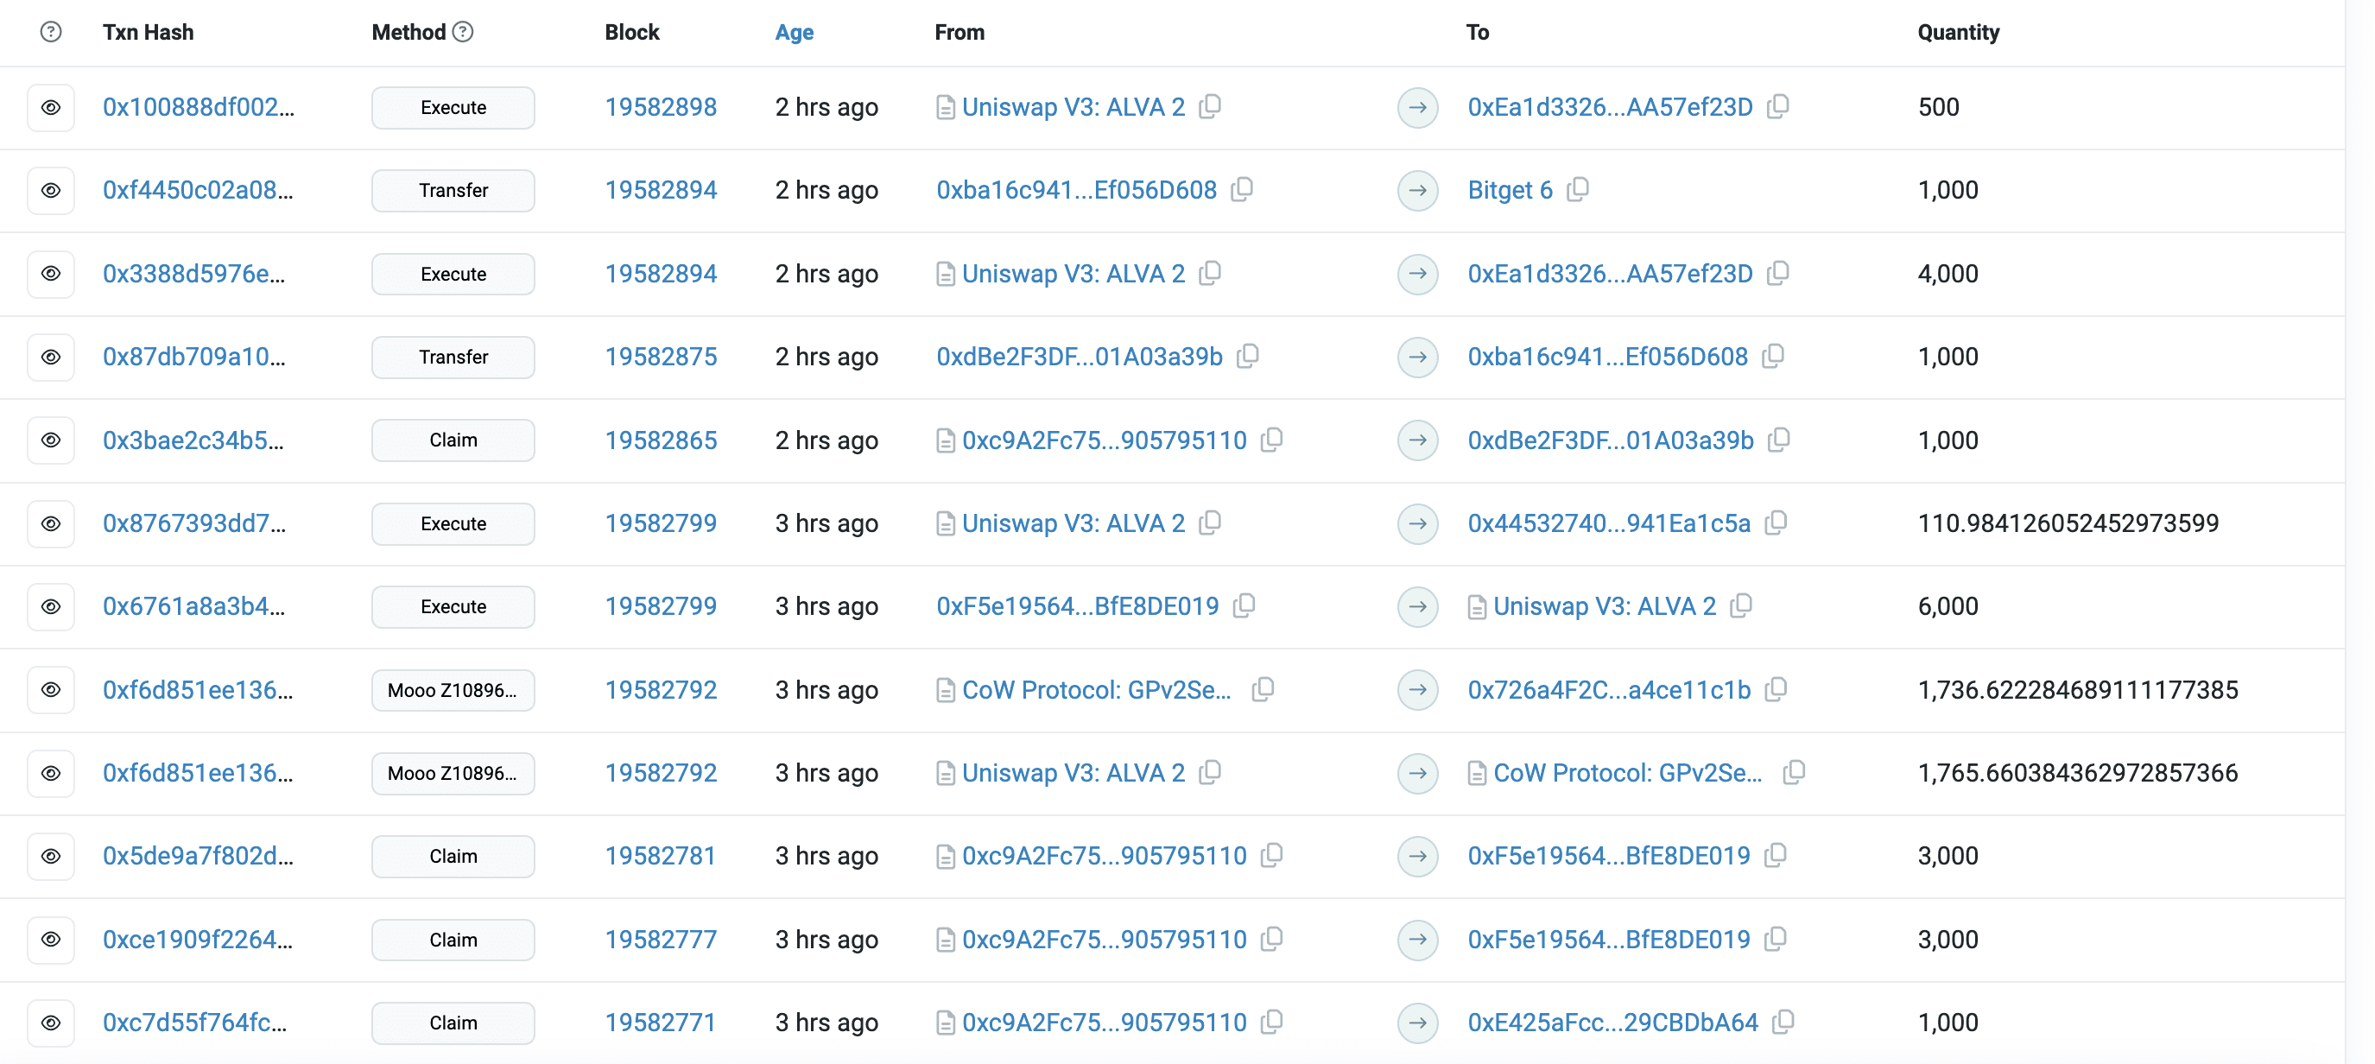Toggle the Age column format
Screen dimensions: 2375x1064
point(794,32)
